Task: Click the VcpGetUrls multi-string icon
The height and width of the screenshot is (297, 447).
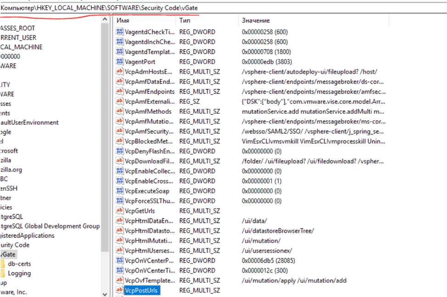Action: (120, 211)
